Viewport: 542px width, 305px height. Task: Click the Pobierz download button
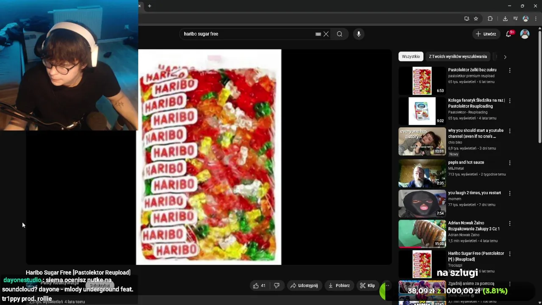pyautogui.click(x=339, y=286)
